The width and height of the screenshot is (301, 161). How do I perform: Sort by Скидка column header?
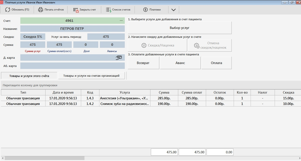point(288,92)
